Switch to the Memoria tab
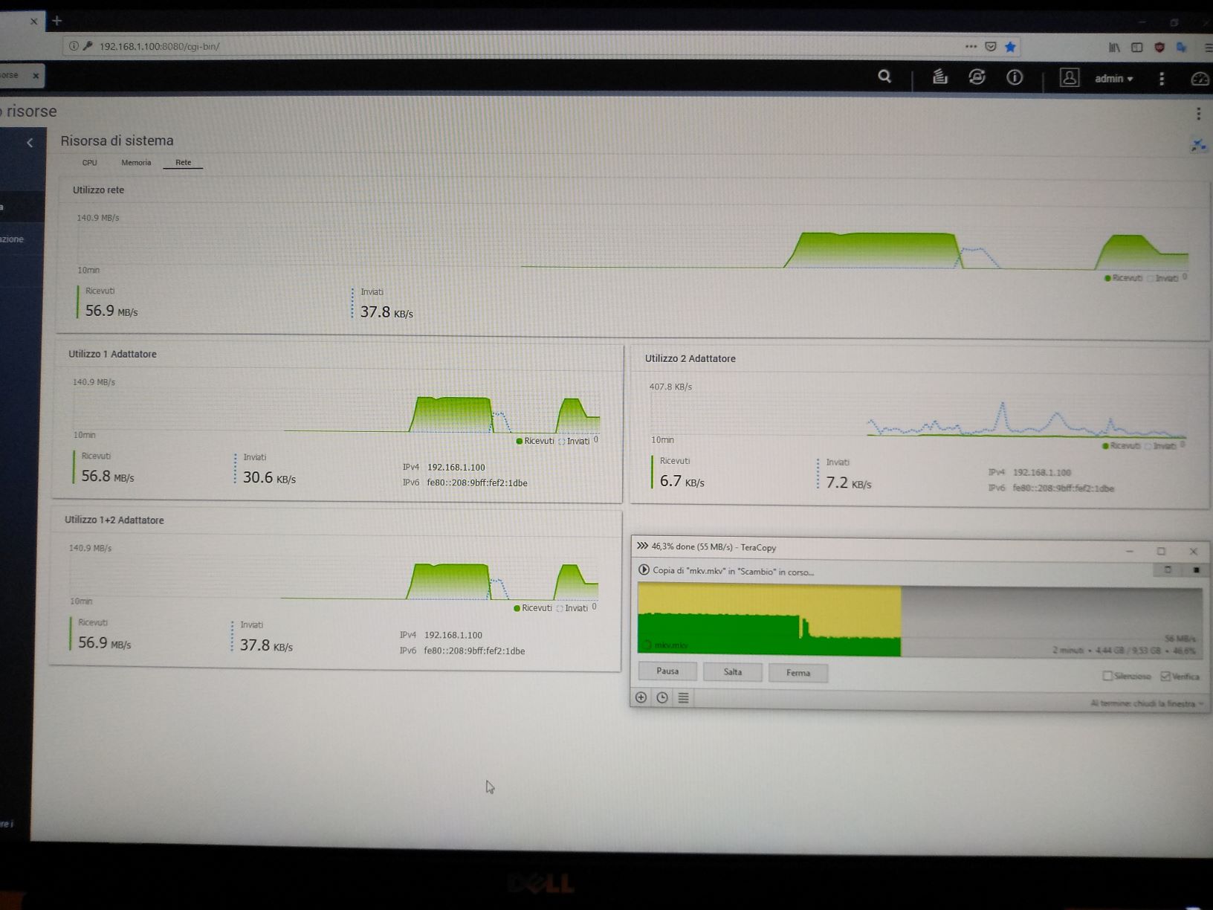The width and height of the screenshot is (1213, 910). (x=136, y=163)
